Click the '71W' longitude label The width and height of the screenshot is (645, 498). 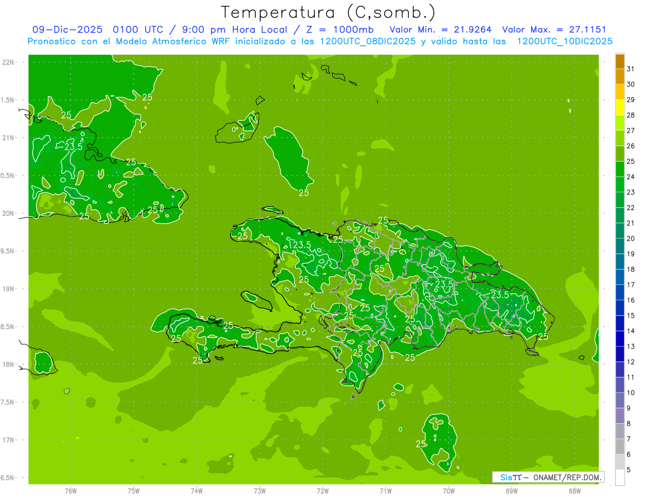[x=385, y=490]
